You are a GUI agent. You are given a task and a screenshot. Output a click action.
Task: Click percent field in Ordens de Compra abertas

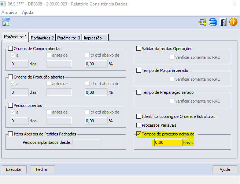96,64
